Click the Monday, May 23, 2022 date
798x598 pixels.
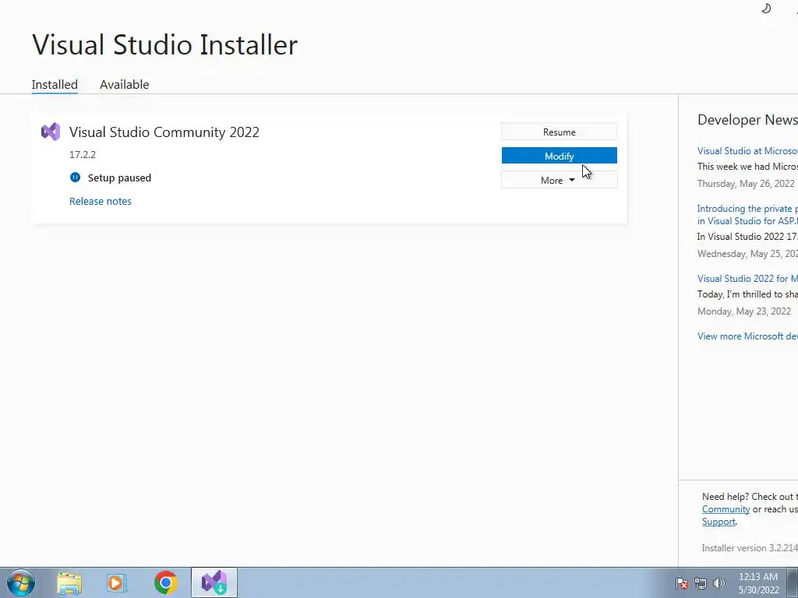(744, 311)
